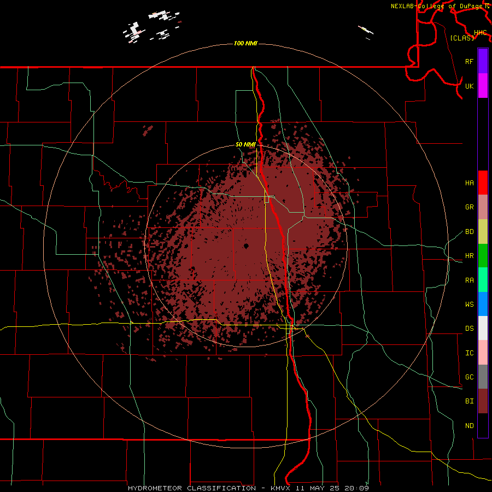Click the UK magenta legend swatch
The width and height of the screenshot is (492, 492).
pos(483,86)
